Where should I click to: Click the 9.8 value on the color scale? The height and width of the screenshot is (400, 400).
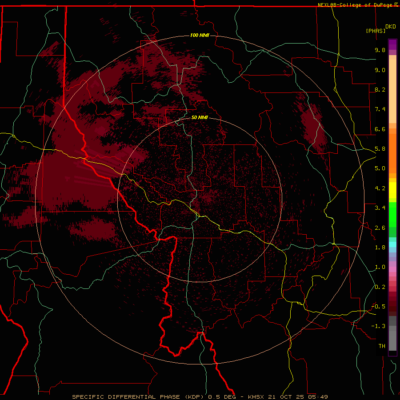(x=380, y=50)
